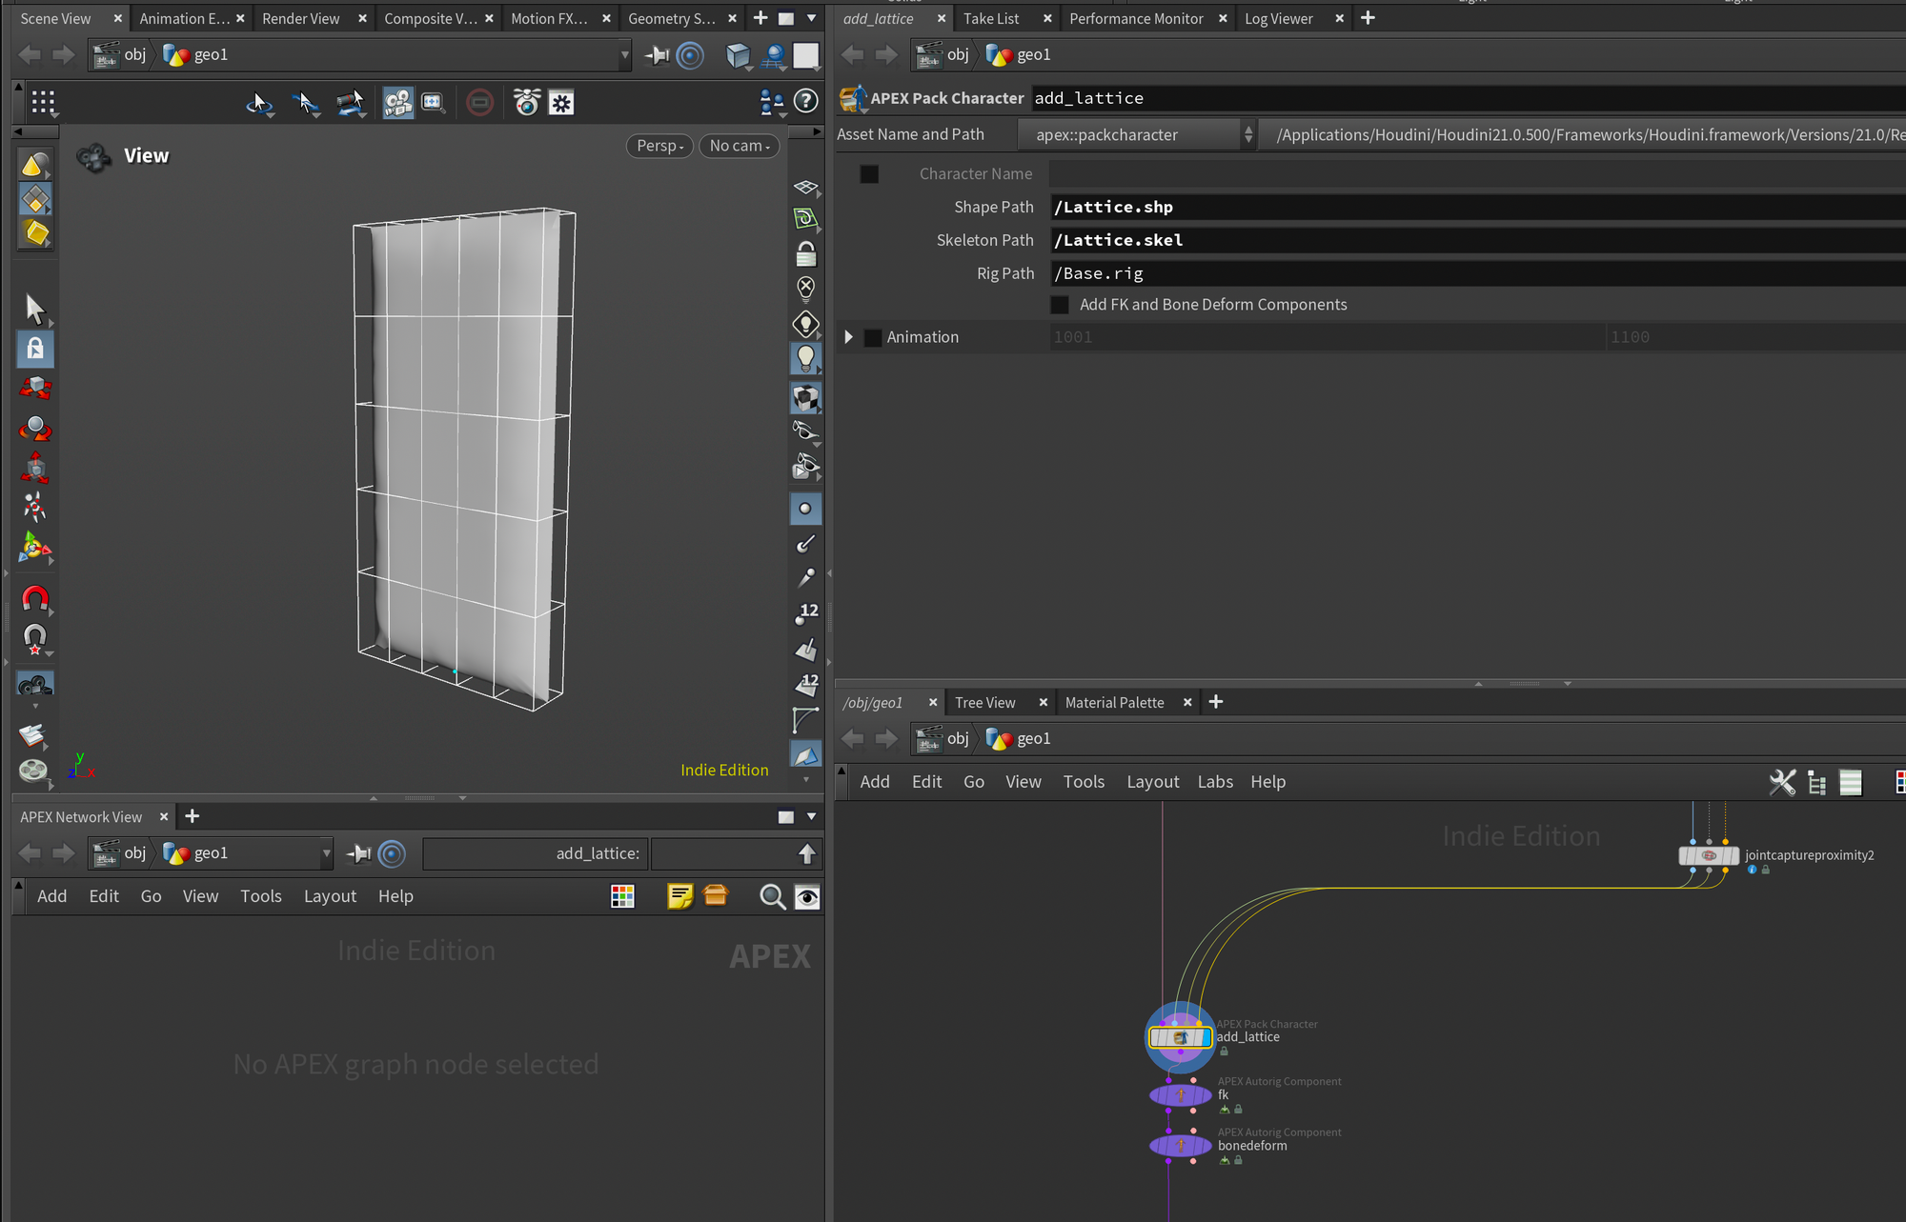Image resolution: width=1906 pixels, height=1222 pixels.
Task: Click the red magnet snapping icon
Action: click(x=34, y=598)
